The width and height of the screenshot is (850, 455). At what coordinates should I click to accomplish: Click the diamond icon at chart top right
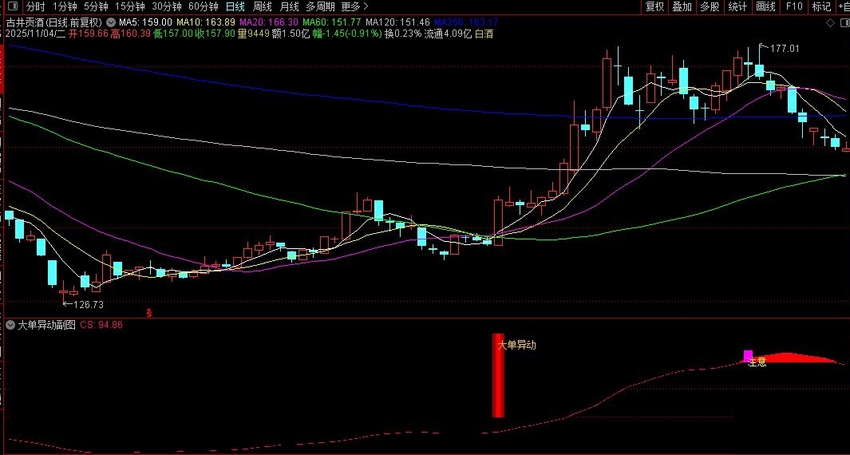pos(831,23)
